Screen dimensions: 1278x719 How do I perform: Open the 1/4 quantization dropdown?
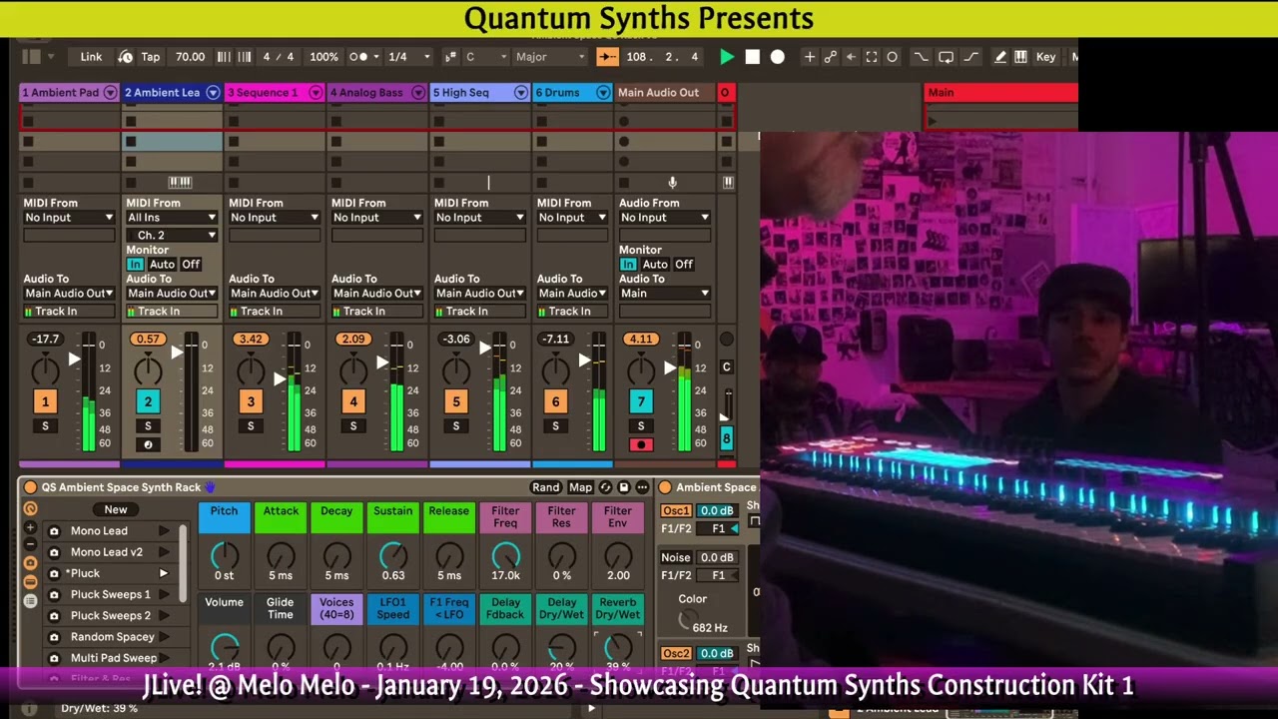pos(409,57)
